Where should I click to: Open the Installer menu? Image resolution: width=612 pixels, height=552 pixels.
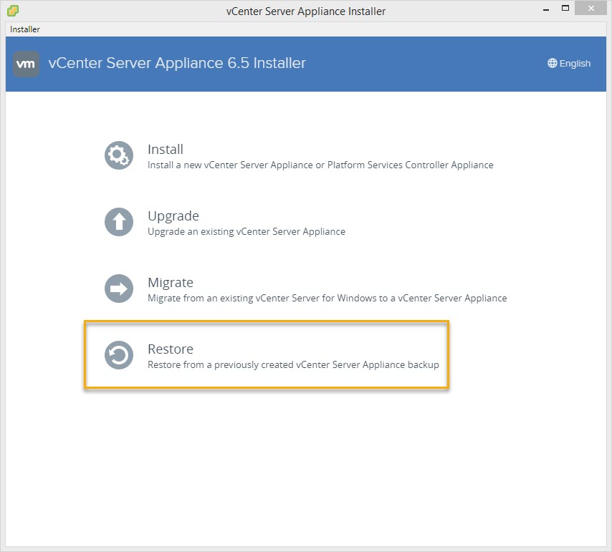25,29
